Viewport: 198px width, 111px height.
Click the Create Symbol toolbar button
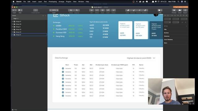point(36,10)
